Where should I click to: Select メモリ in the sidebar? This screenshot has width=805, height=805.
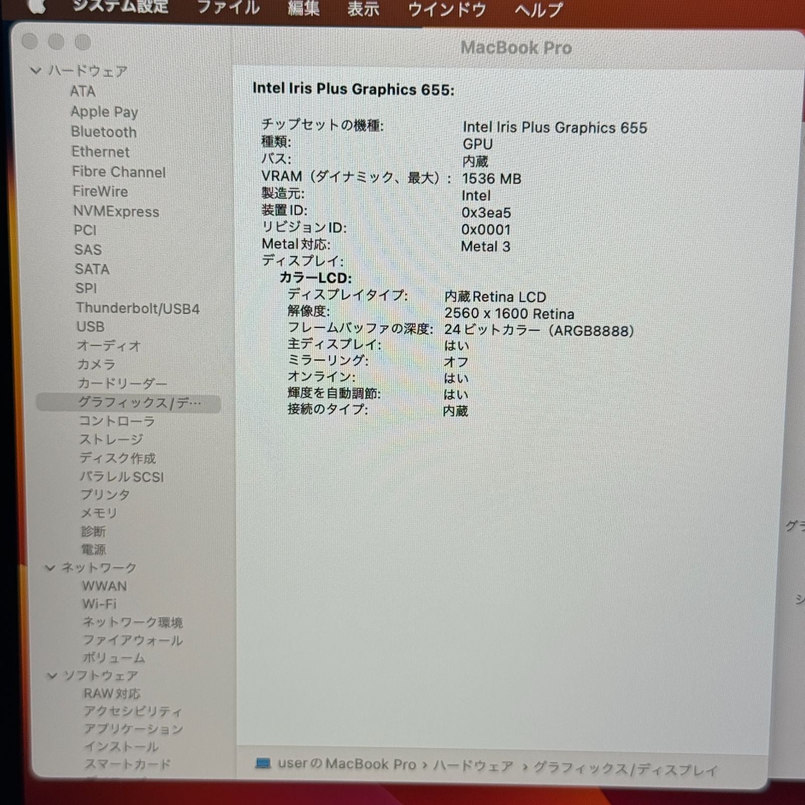pos(99,513)
